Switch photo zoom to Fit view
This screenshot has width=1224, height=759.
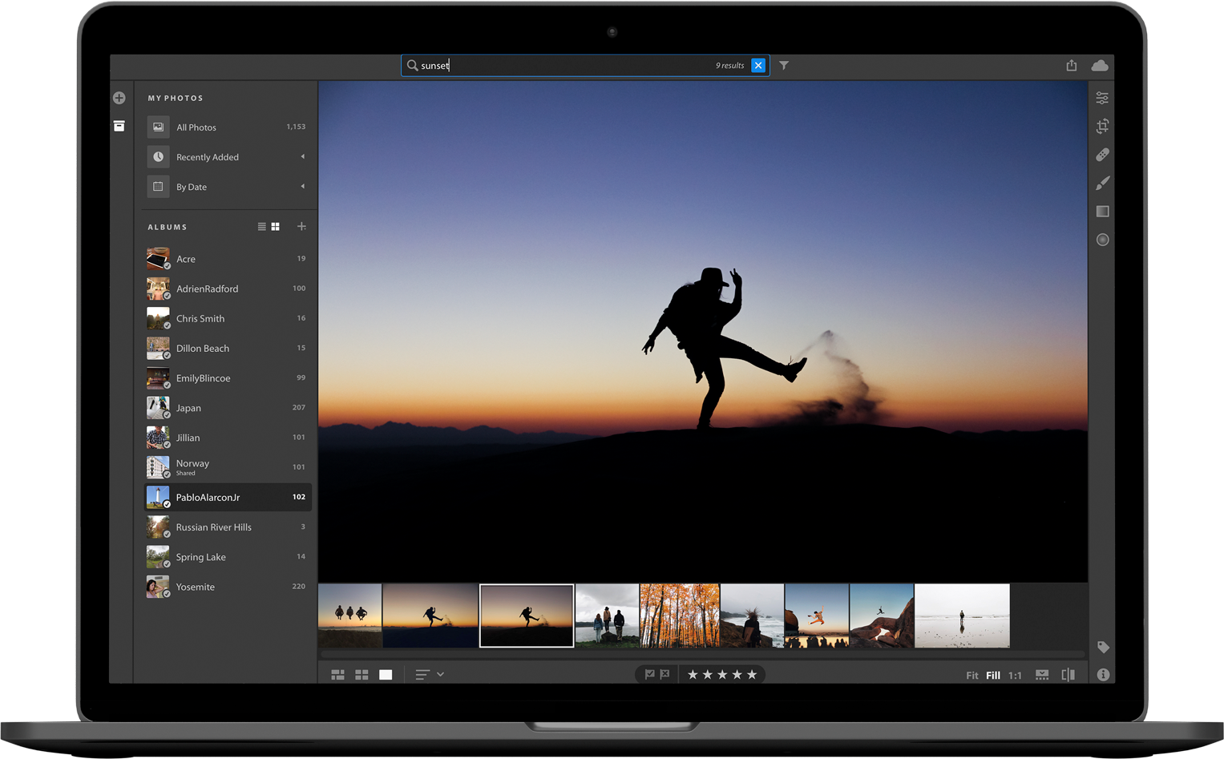(972, 675)
